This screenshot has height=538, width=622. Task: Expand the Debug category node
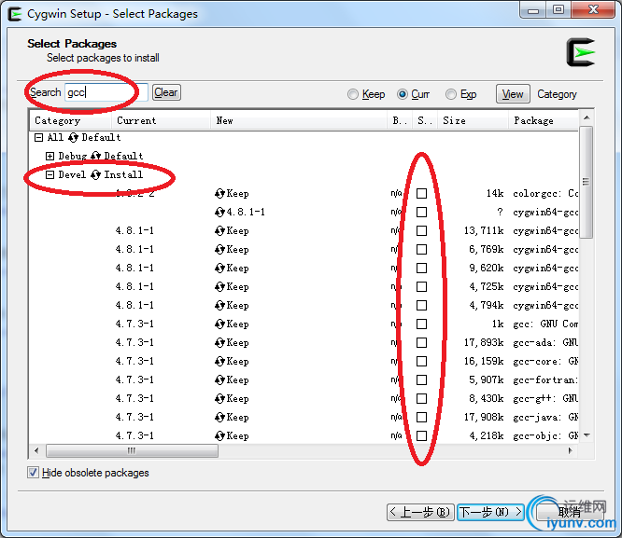click(49, 156)
